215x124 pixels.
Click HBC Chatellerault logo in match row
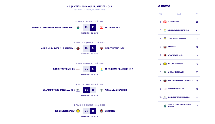[x=78, y=111]
